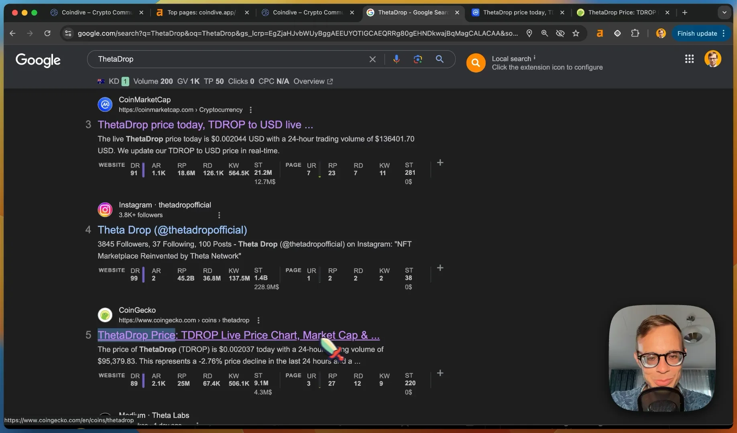
Task: Expand Instagram result metrics with plus
Action: pyautogui.click(x=440, y=268)
